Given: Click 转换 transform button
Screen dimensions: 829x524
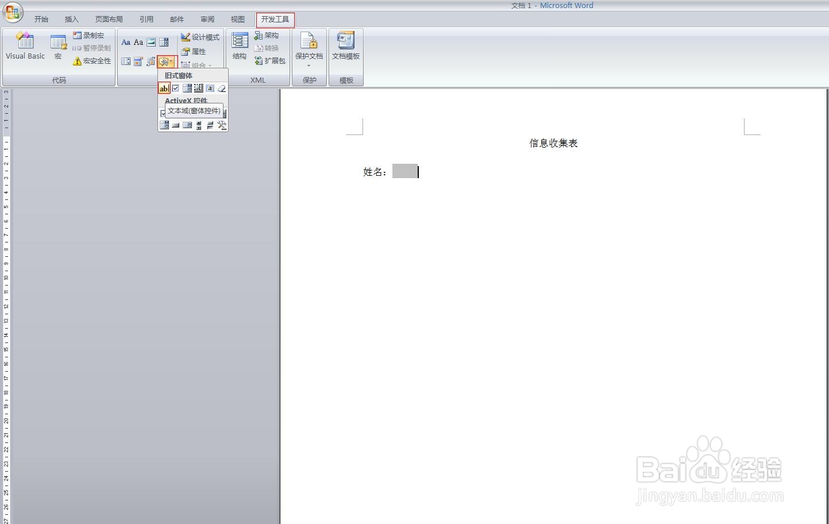Looking at the screenshot, I should pyautogui.click(x=267, y=48).
